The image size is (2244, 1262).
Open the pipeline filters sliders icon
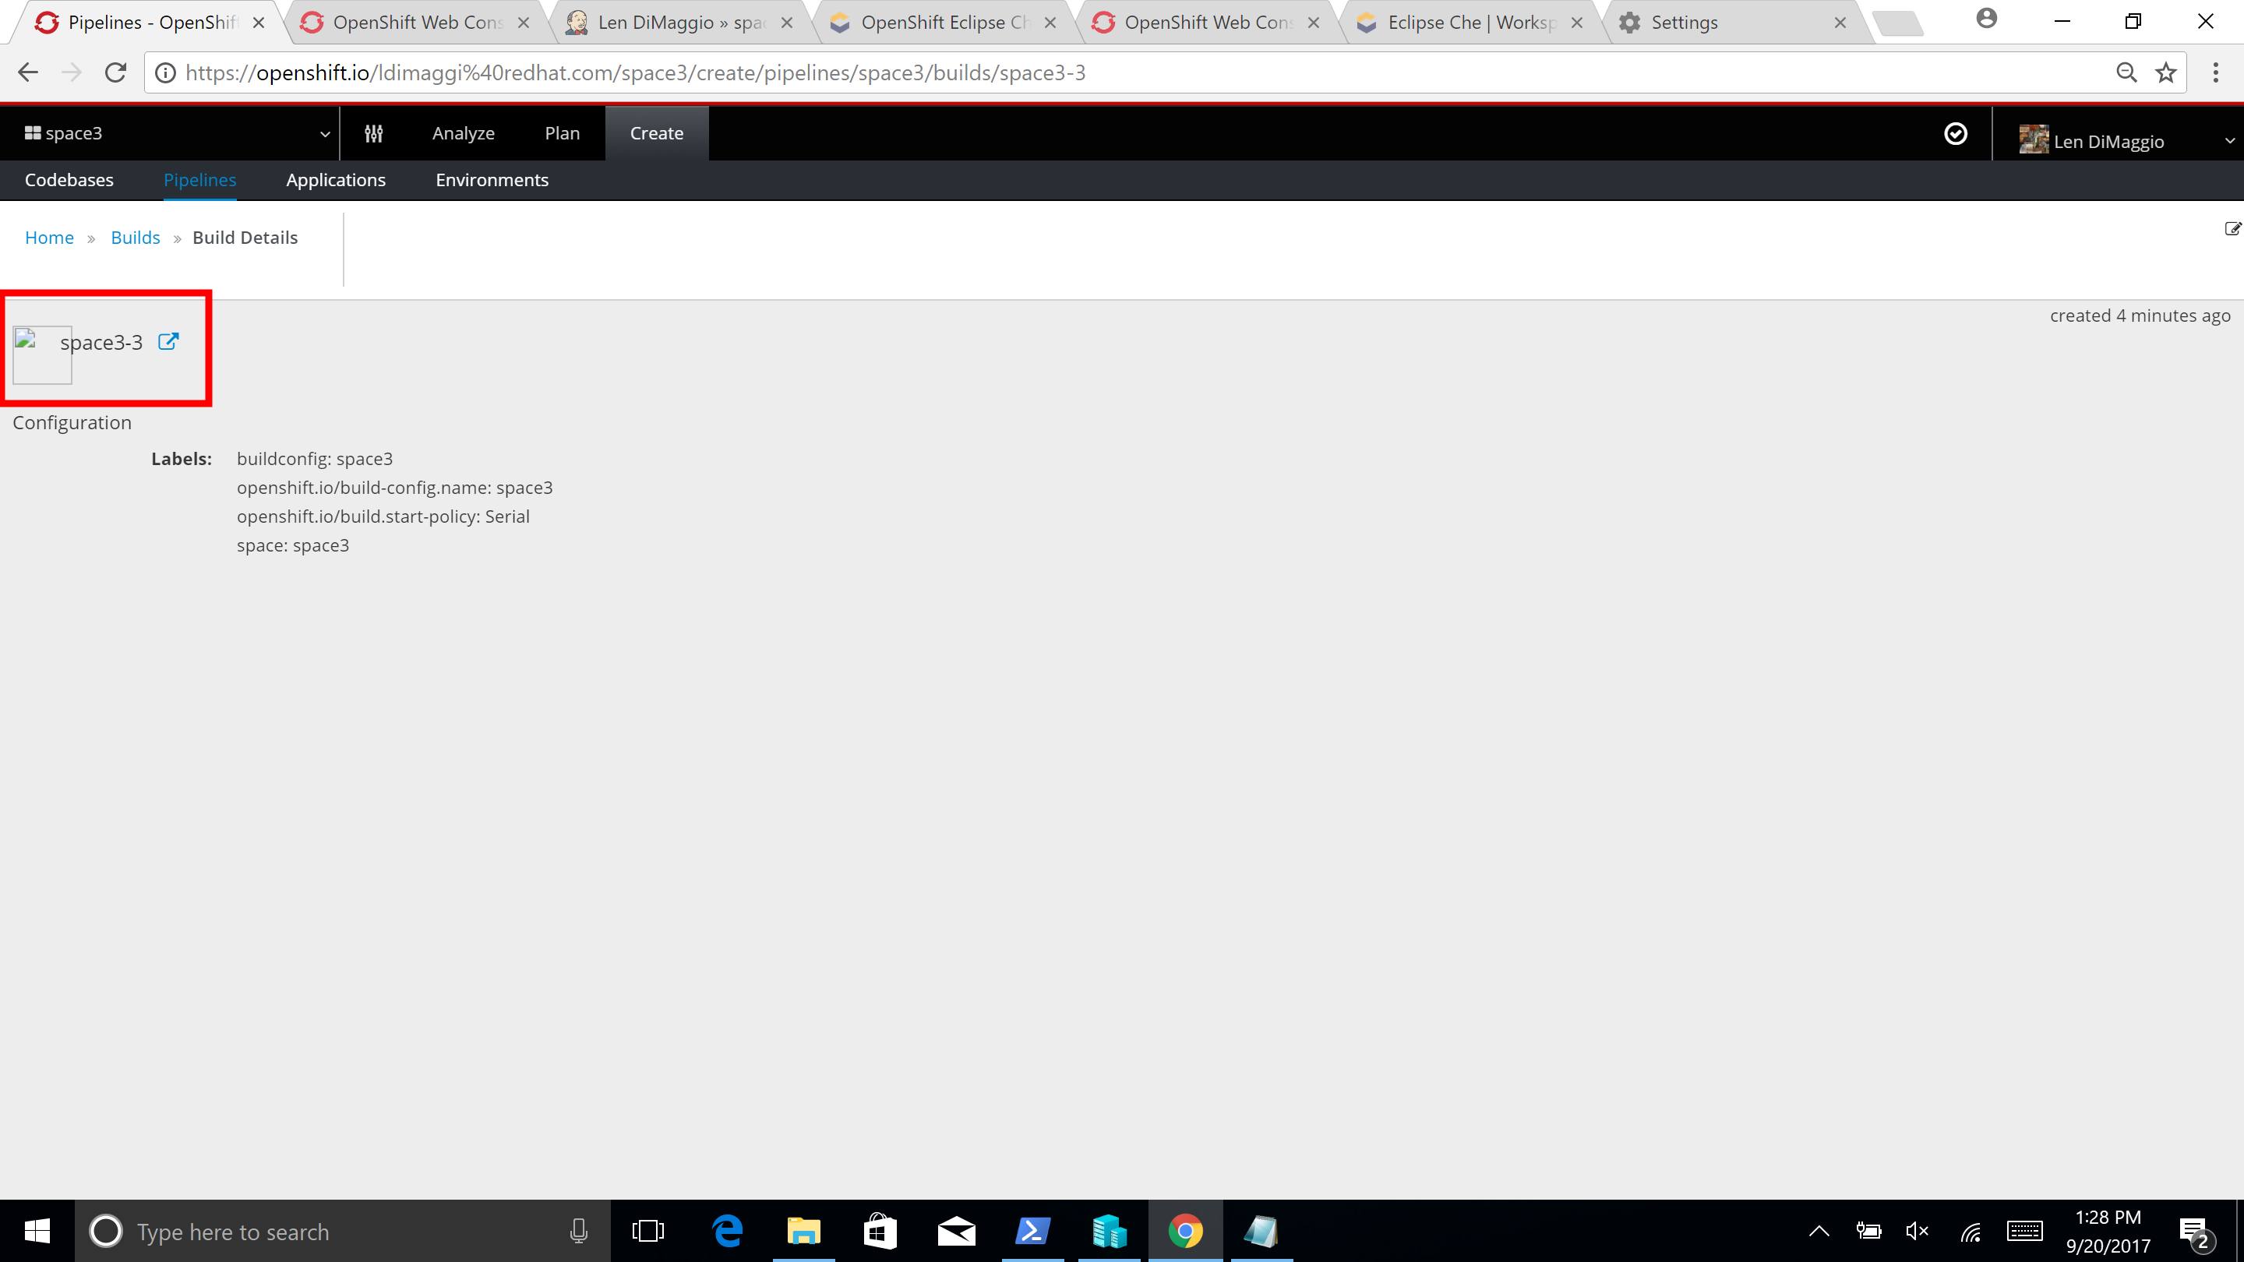point(374,132)
